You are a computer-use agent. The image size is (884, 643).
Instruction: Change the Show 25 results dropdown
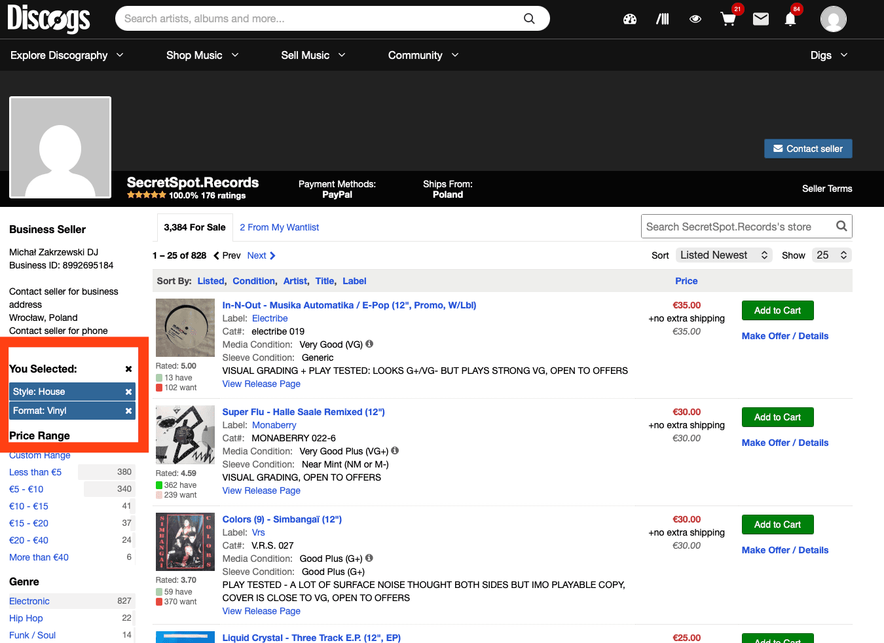[x=831, y=255]
